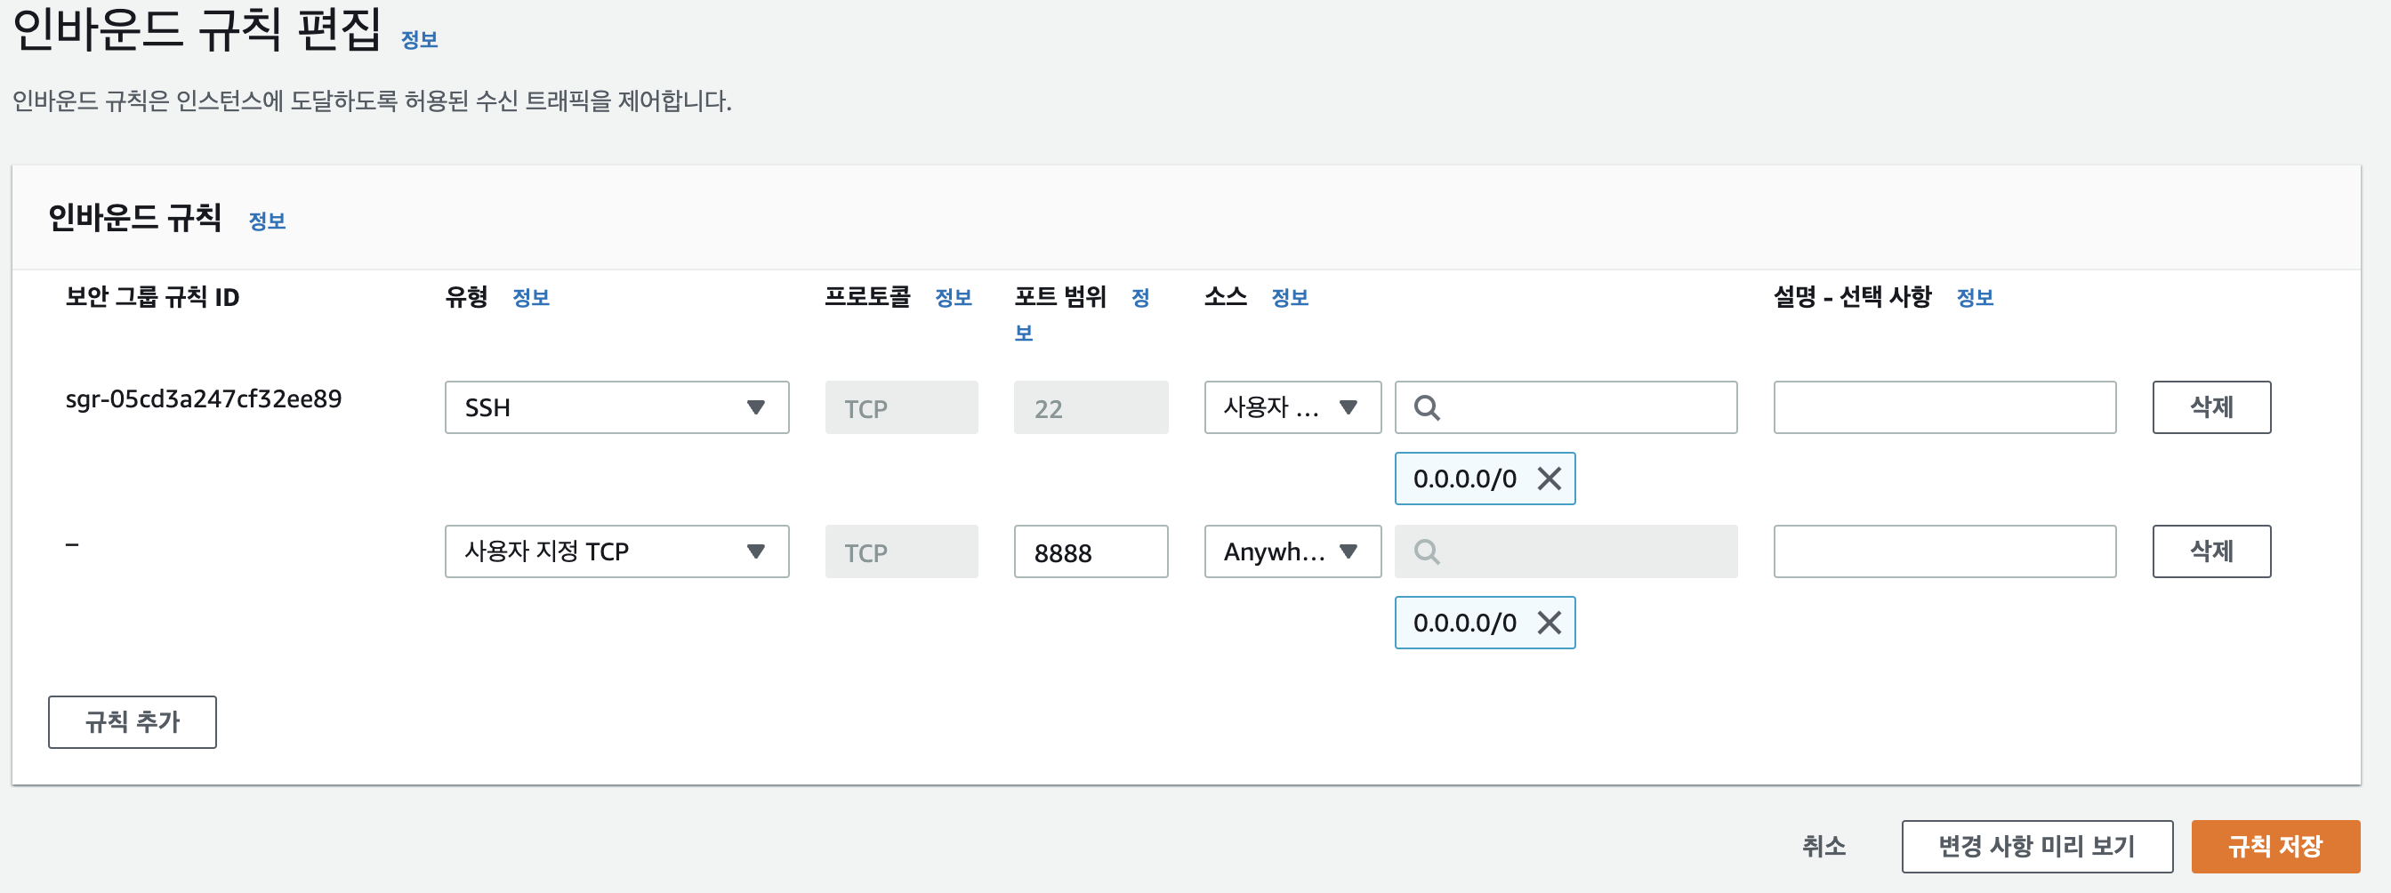
Task: Click '변경 사항 미리 보기' button
Action: point(2036,847)
